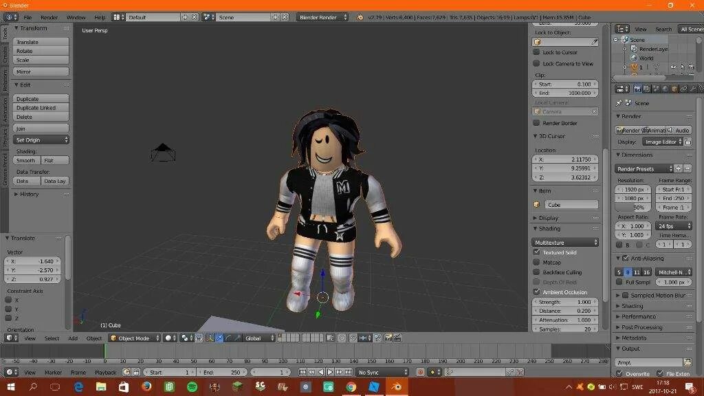This screenshot has height=396, width=704.
Task: Click the Blender icon on the taskbar
Action: [x=397, y=386]
